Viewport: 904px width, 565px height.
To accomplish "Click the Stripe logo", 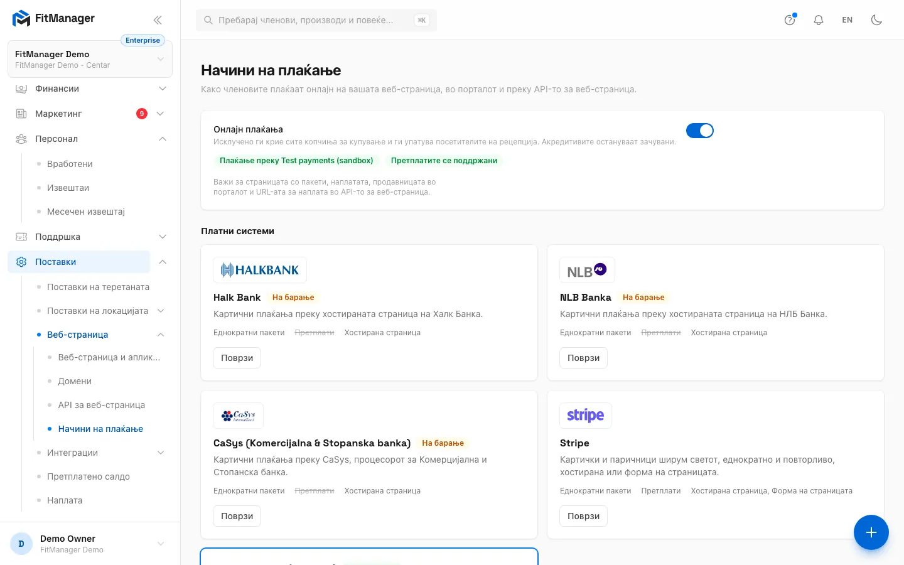I will (x=586, y=416).
